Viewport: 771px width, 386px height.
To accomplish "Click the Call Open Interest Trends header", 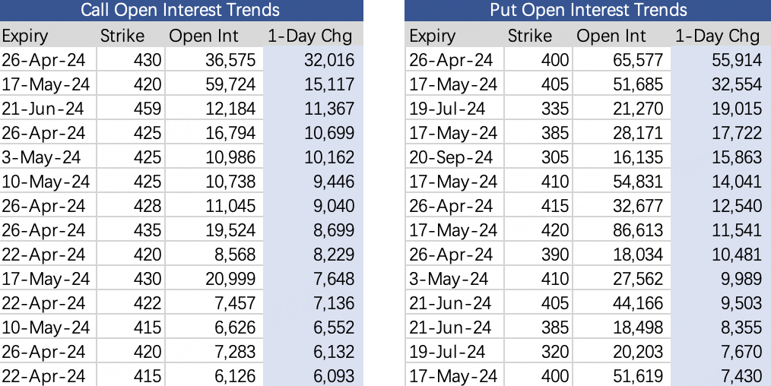I will pyautogui.click(x=180, y=10).
